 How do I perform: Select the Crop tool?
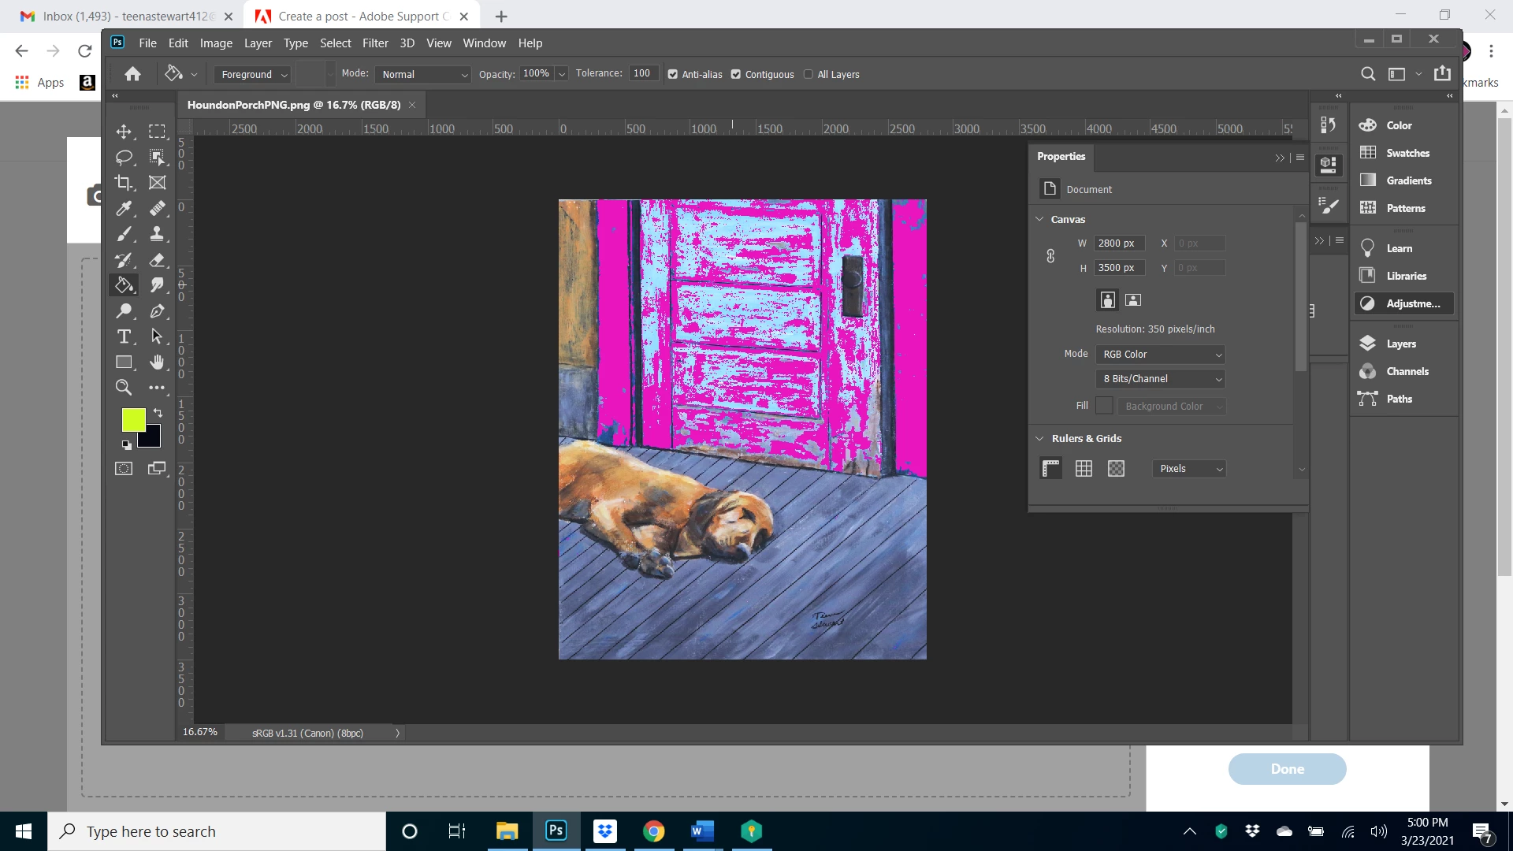[124, 183]
